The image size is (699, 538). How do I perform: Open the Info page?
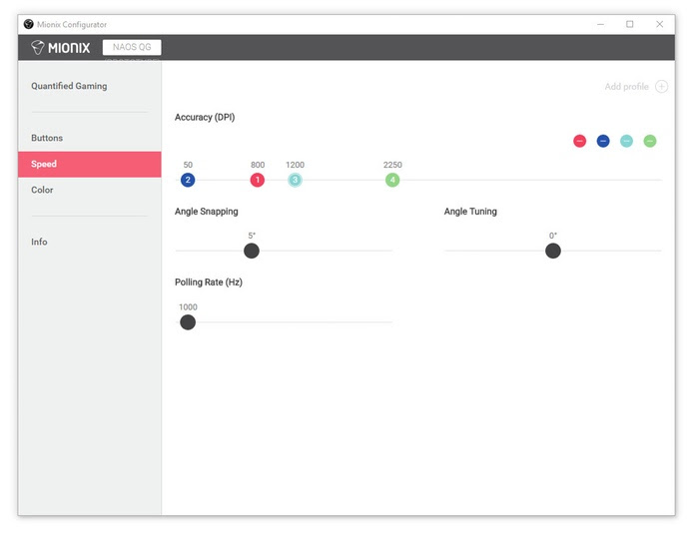[39, 242]
